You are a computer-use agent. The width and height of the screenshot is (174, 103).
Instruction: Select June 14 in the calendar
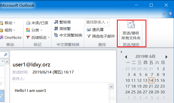[151, 80]
